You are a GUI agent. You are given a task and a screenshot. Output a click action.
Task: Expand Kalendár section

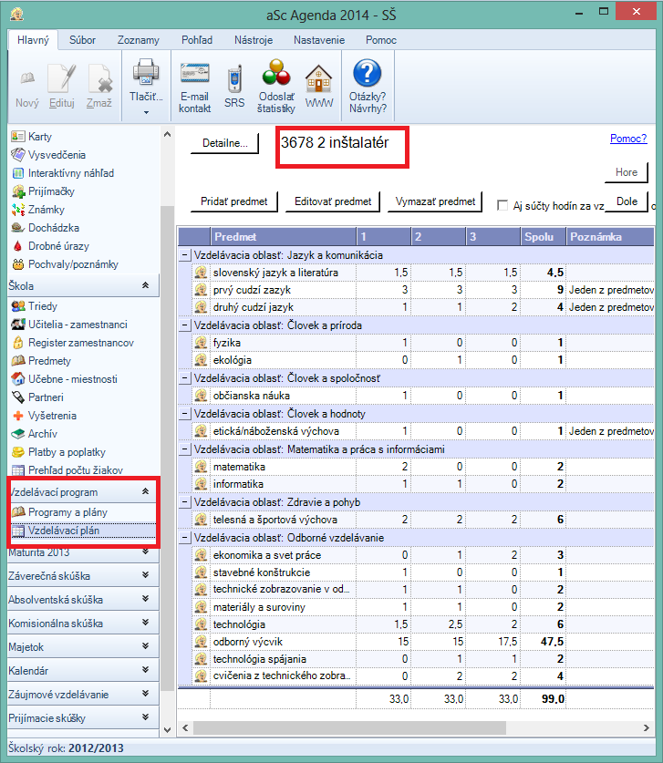click(145, 670)
